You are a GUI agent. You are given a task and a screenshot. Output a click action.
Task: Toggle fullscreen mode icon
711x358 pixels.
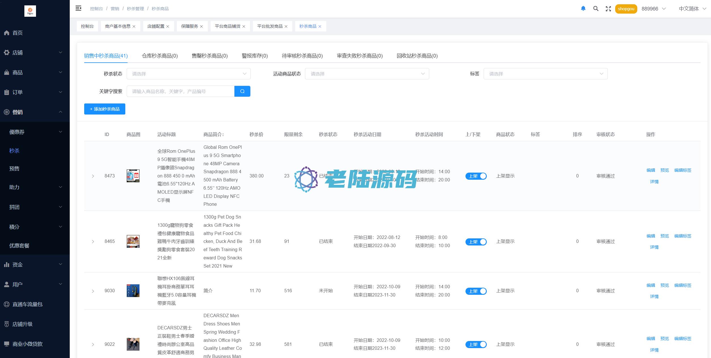[608, 9]
